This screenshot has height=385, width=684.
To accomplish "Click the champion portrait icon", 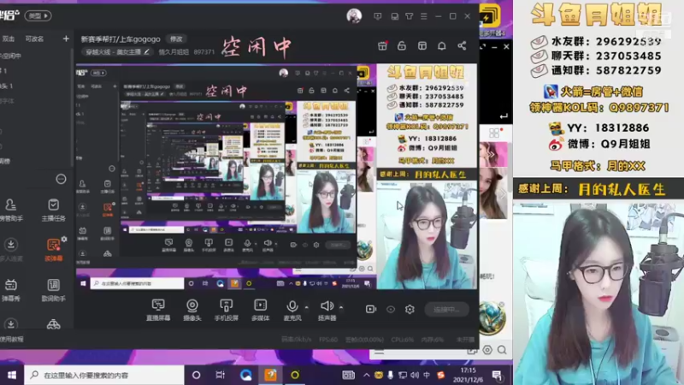I will (x=492, y=317).
